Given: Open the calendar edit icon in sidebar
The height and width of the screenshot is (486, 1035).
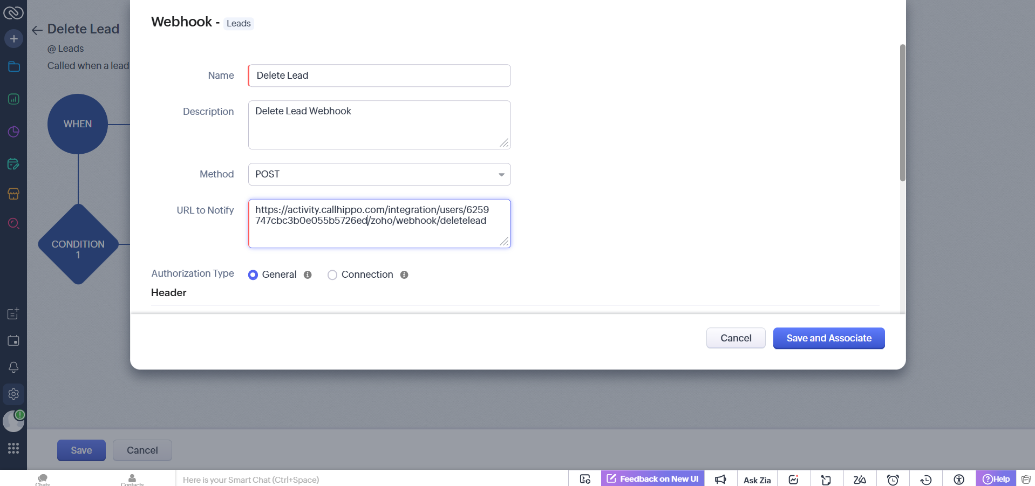Looking at the screenshot, I should (x=13, y=164).
